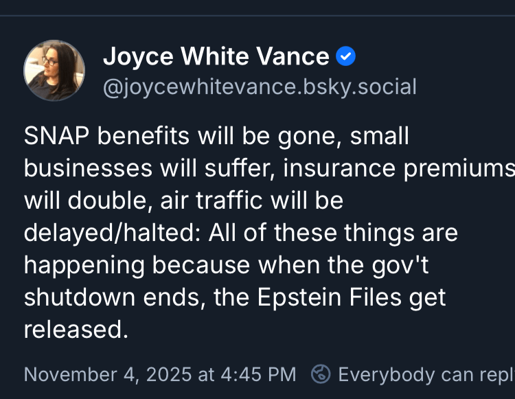
Task: Click the text "delayed/halted:" in the post
Action: click(111, 233)
